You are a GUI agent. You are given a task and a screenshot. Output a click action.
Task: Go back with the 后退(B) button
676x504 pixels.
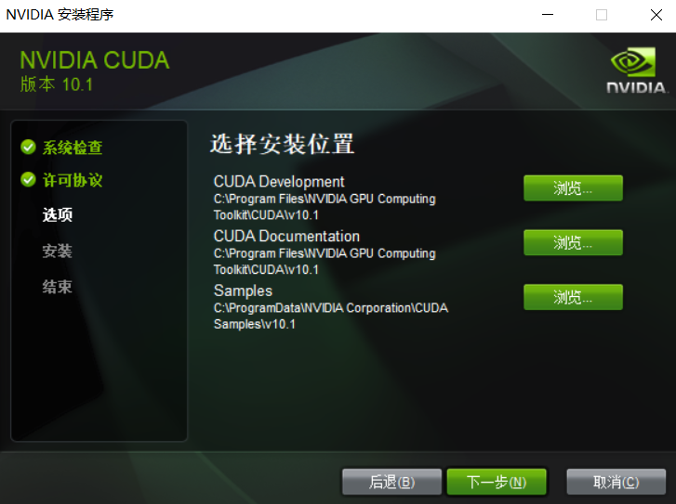click(391, 482)
